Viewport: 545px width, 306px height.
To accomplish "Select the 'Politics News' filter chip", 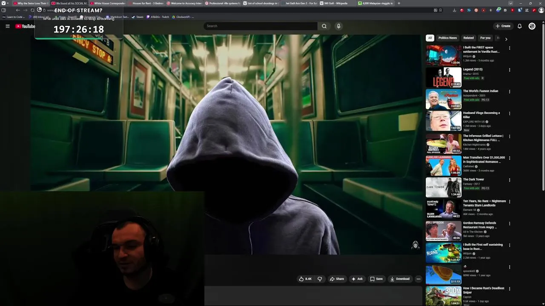I will (447, 38).
